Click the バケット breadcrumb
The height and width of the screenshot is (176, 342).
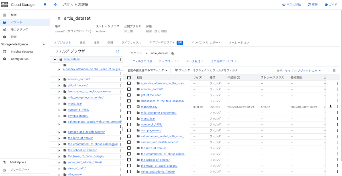[x=136, y=53]
